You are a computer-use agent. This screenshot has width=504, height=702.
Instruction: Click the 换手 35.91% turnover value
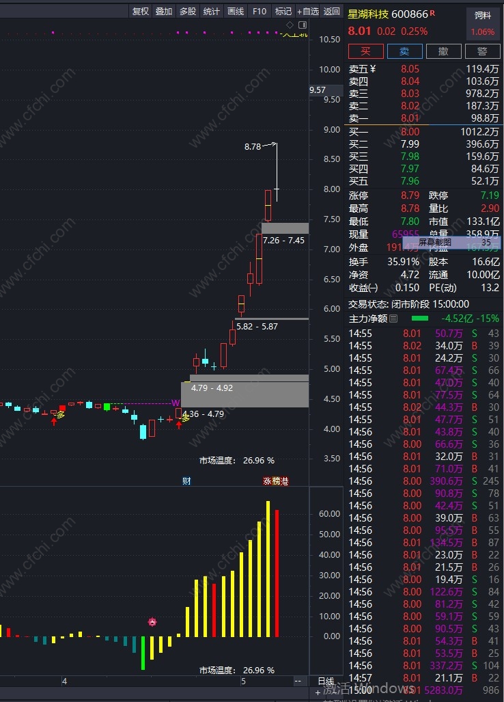pyautogui.click(x=404, y=262)
